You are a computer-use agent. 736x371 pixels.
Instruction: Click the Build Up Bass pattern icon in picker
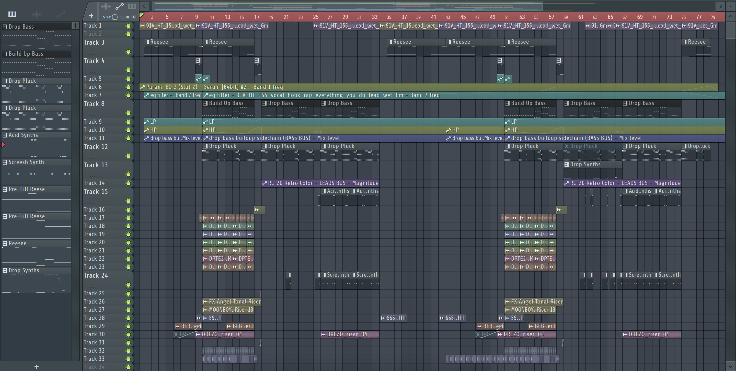tap(5, 54)
